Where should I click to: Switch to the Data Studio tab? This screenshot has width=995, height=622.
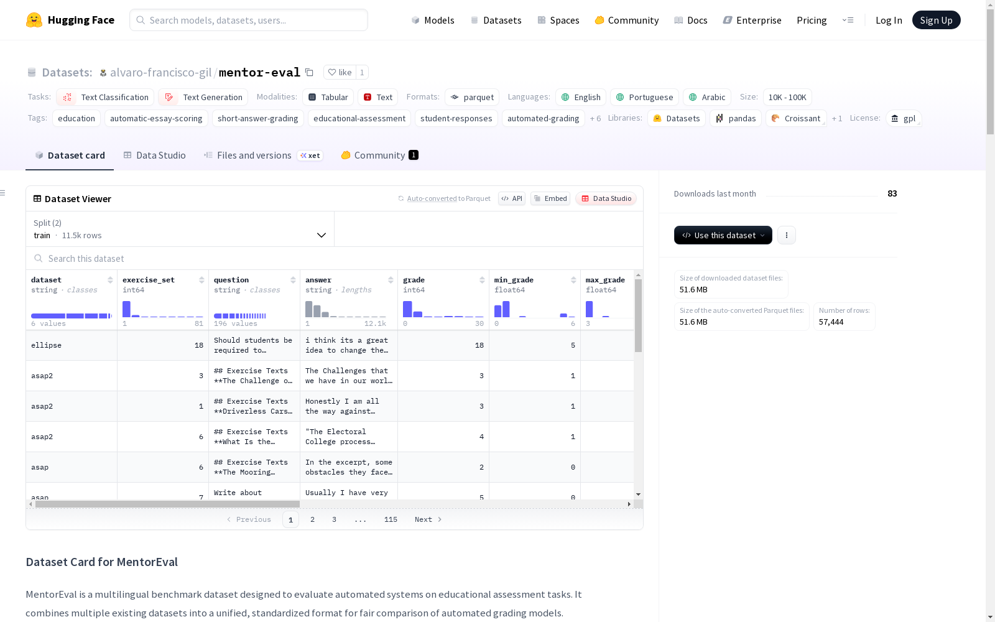point(154,155)
